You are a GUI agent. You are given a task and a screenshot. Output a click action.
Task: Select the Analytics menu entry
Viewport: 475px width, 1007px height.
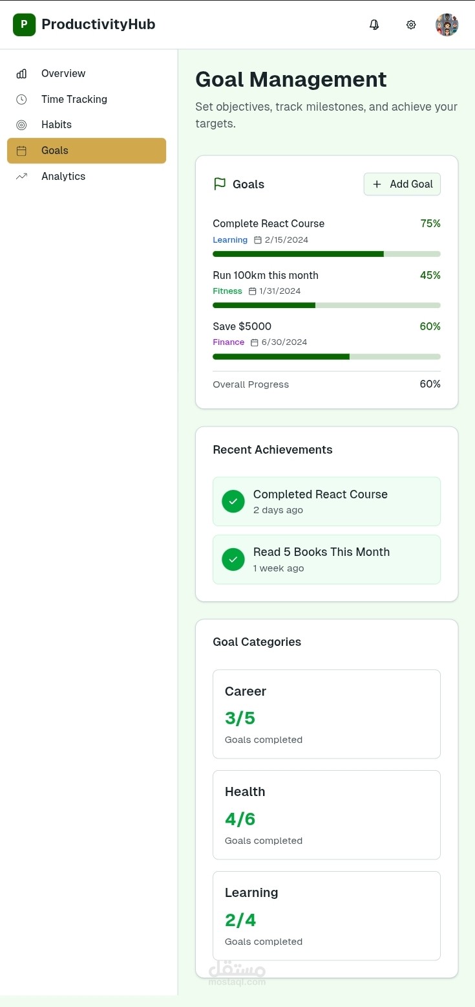coord(63,176)
